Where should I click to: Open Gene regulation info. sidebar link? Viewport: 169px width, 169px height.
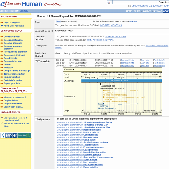13,40
